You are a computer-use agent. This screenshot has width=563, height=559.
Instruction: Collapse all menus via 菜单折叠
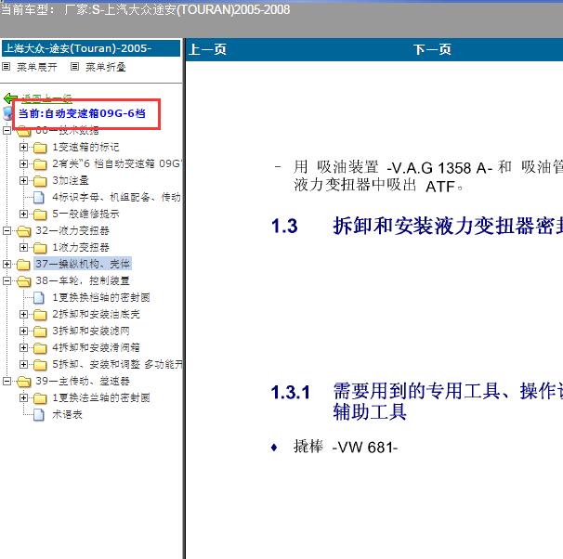[x=106, y=67]
